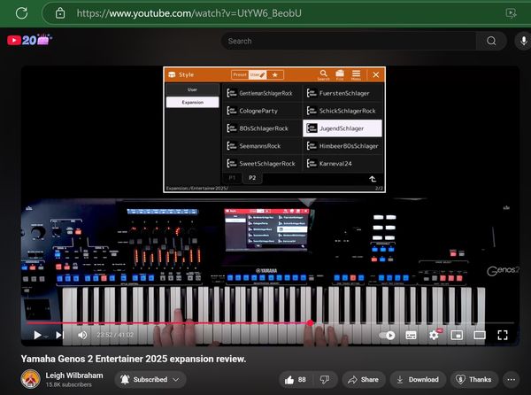Toggle subtitles/closed captions

411,335
